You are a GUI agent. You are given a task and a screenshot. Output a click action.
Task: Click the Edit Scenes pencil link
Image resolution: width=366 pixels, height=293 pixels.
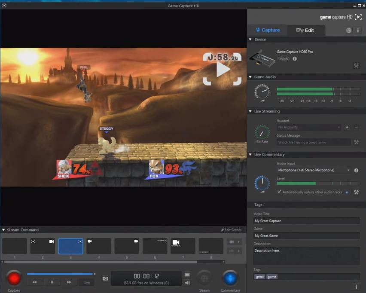[231, 230]
